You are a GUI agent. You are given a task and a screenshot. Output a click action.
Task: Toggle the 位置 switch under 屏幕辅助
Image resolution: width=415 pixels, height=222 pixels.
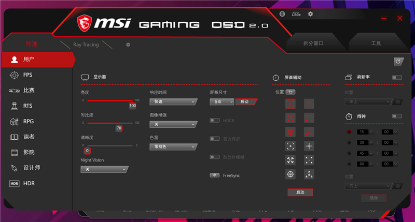pos(290,92)
